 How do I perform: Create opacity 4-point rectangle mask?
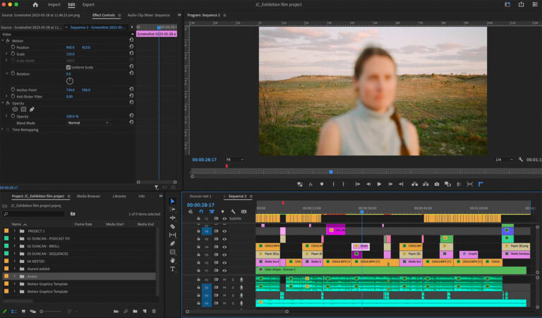tap(23, 110)
